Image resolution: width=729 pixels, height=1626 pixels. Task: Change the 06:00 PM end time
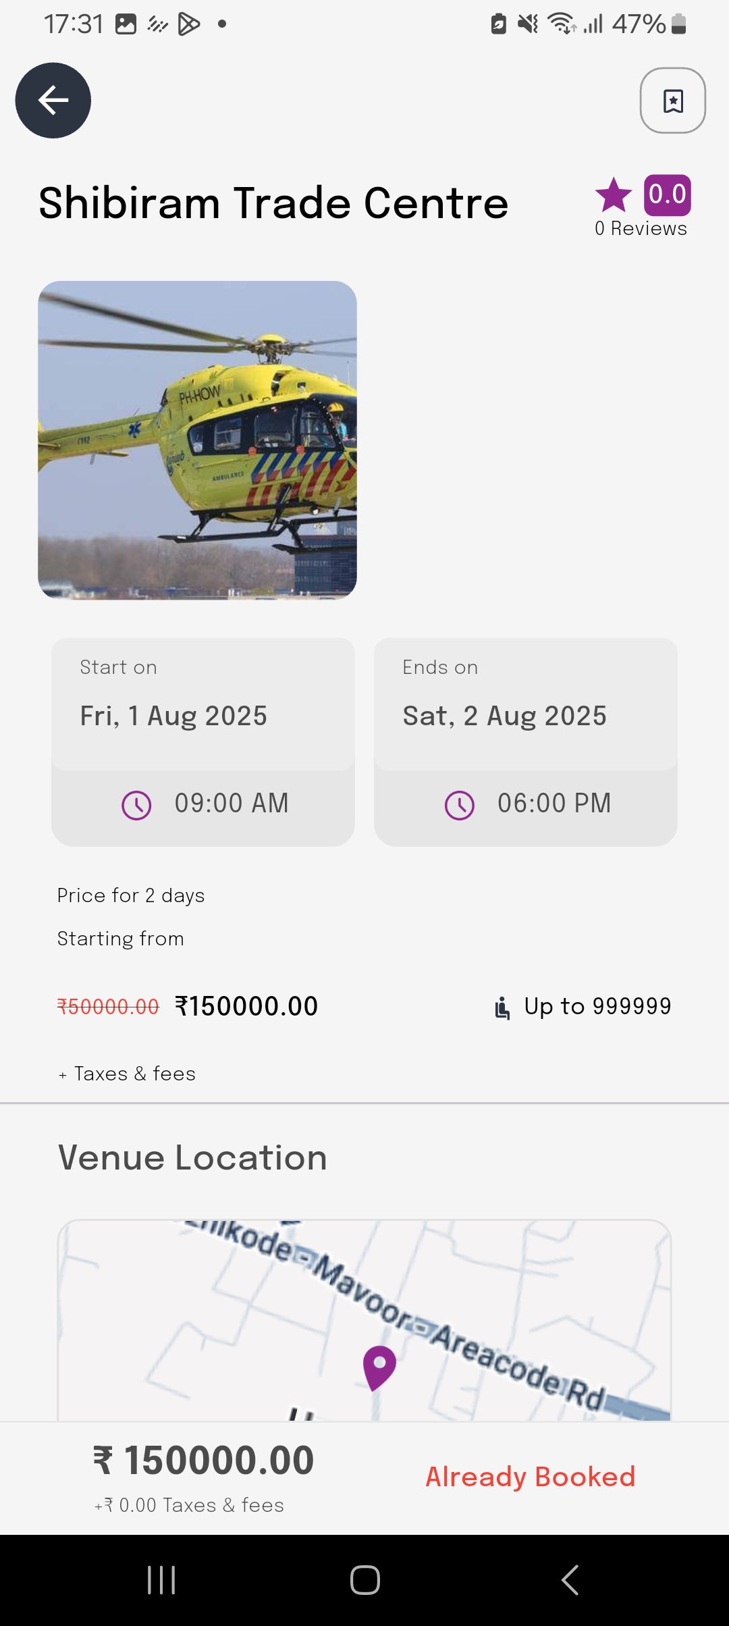click(553, 804)
